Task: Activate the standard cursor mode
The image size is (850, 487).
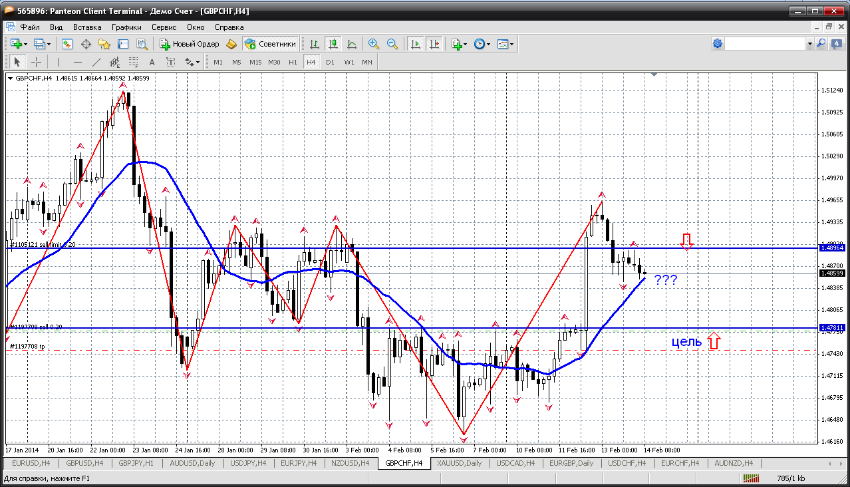Action: [x=17, y=62]
